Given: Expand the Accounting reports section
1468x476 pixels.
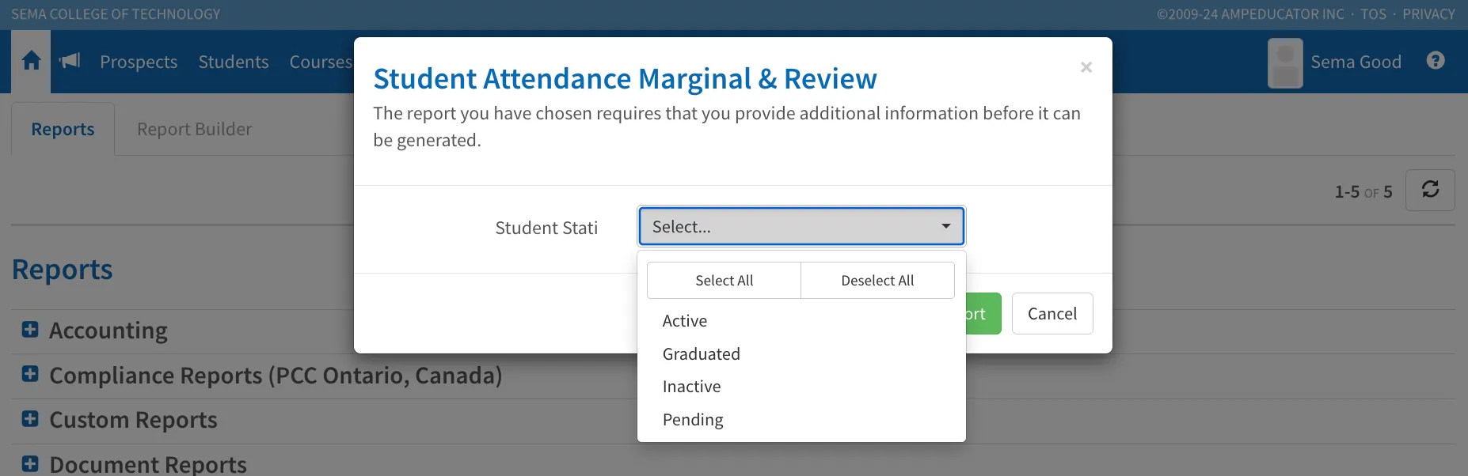Looking at the screenshot, I should (x=30, y=330).
